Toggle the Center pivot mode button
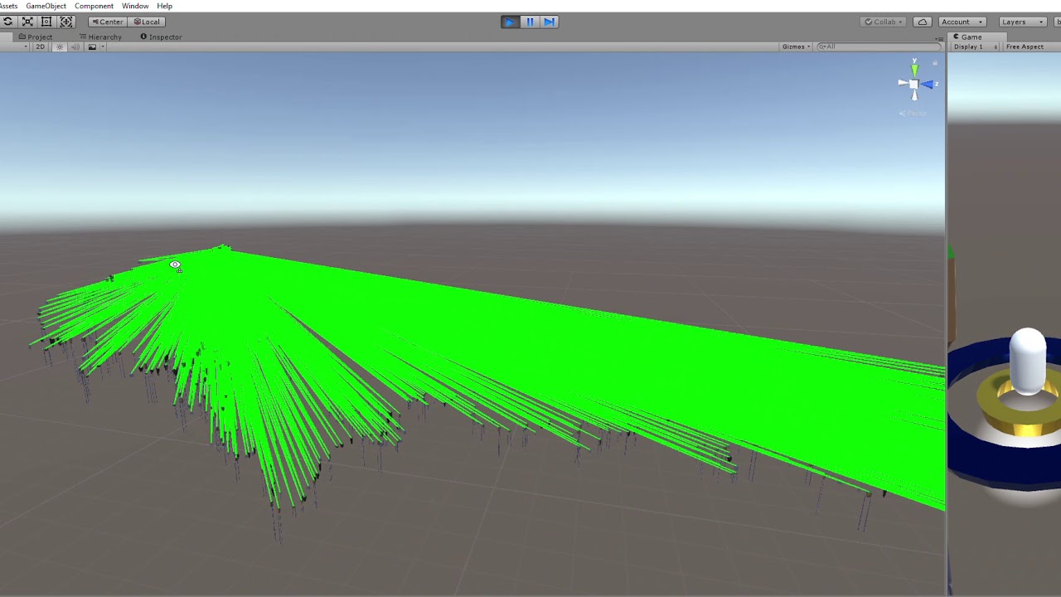1061x597 pixels. pyautogui.click(x=108, y=22)
